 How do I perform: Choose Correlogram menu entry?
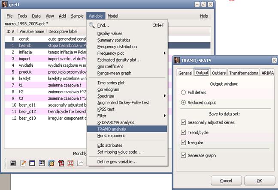point(127,89)
